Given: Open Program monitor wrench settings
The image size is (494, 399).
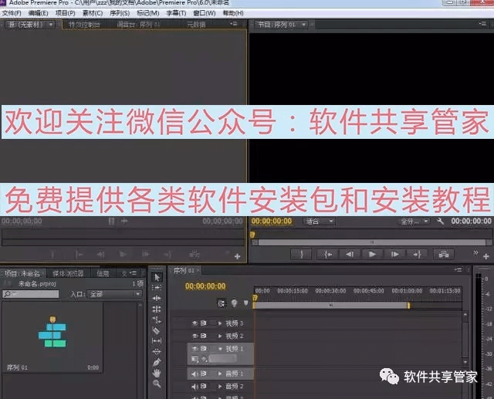Looking at the screenshot, I should point(441,221).
